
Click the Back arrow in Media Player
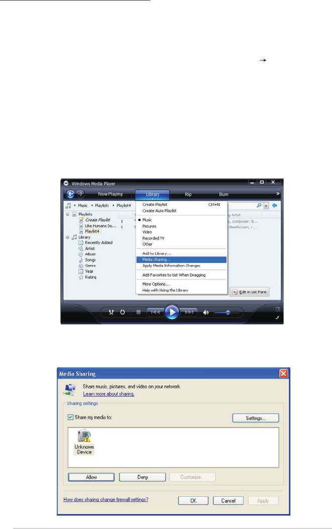coord(70,194)
